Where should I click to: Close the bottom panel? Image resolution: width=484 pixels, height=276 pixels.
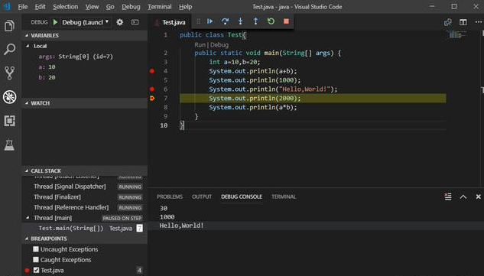(x=478, y=196)
